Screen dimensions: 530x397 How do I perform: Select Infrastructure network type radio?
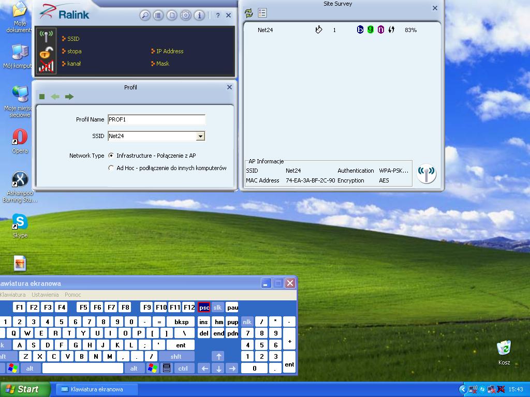tap(111, 156)
